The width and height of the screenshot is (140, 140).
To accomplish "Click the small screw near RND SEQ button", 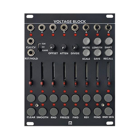I will 103,105.
